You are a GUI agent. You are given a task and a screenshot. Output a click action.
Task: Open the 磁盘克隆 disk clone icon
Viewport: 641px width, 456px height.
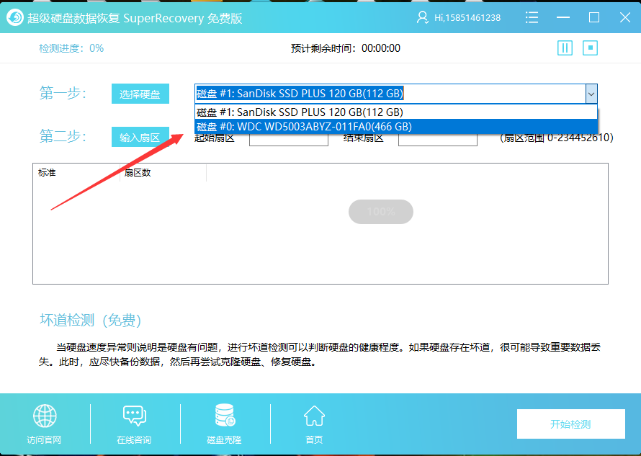coord(225,415)
